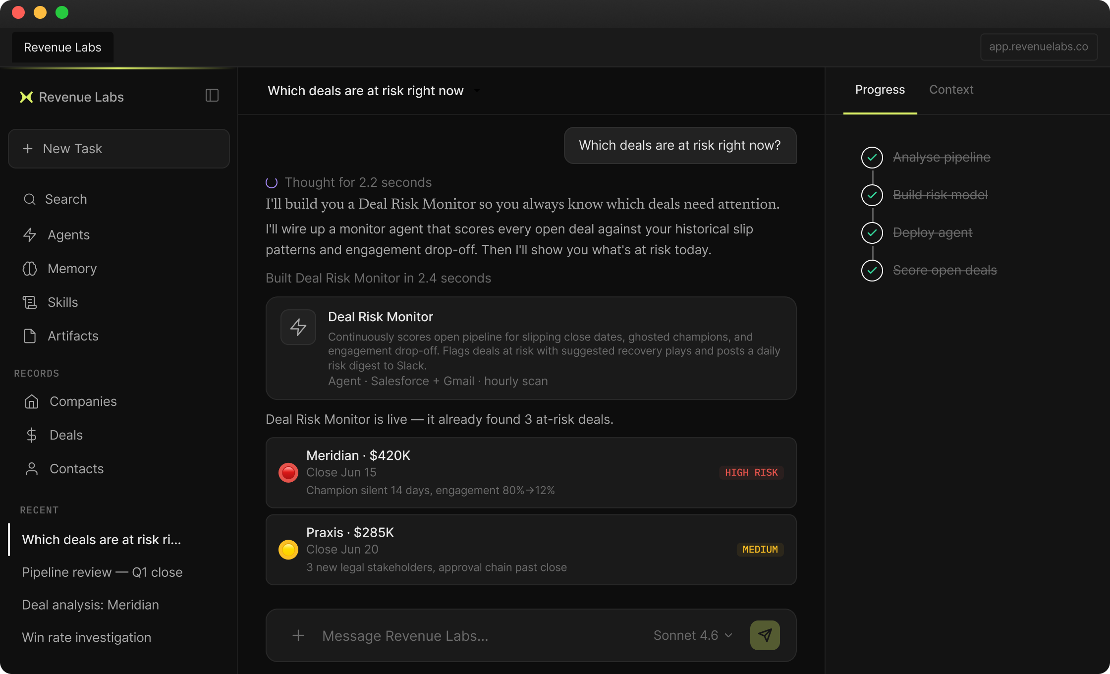The image size is (1110, 674).
Task: Expand the Thought for 2.2 seconds section
Action: point(358,182)
